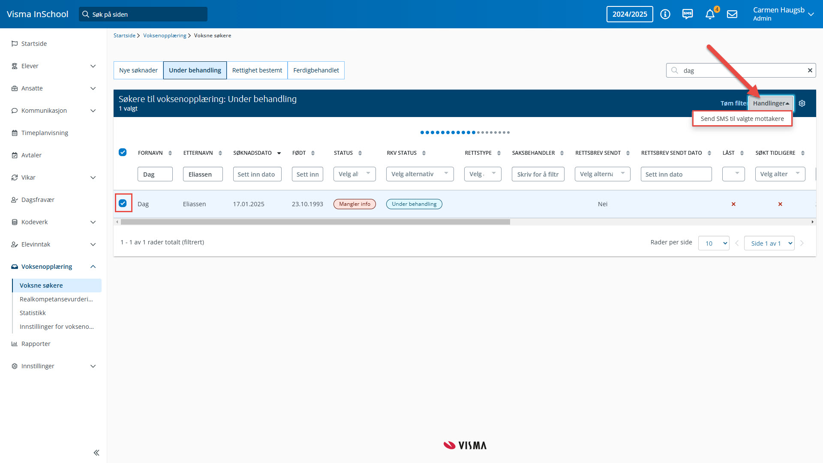Viewport: 823px width, 463px height.
Task: Sort by Fornavn column arrows
Action: pyautogui.click(x=170, y=153)
